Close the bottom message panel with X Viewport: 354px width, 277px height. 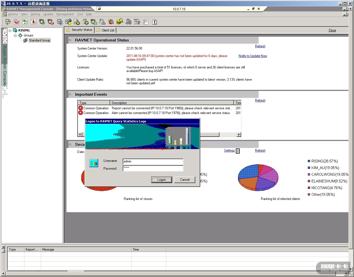pyautogui.click(x=3, y=247)
